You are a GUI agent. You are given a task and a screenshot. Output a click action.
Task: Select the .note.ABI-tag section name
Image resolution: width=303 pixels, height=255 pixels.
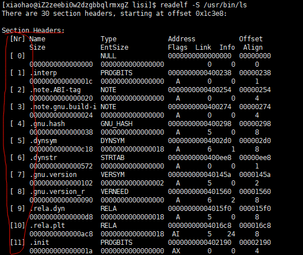(55, 90)
